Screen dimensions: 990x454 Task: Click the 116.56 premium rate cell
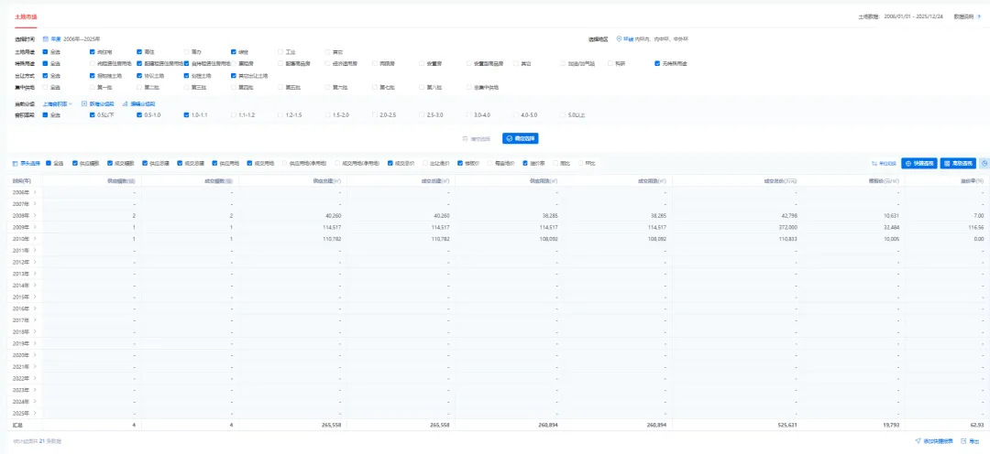pos(976,227)
